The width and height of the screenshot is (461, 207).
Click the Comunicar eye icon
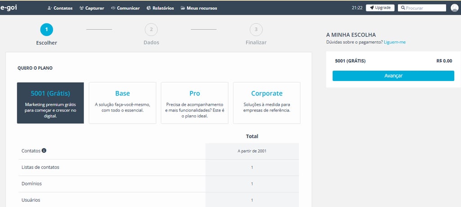point(113,8)
